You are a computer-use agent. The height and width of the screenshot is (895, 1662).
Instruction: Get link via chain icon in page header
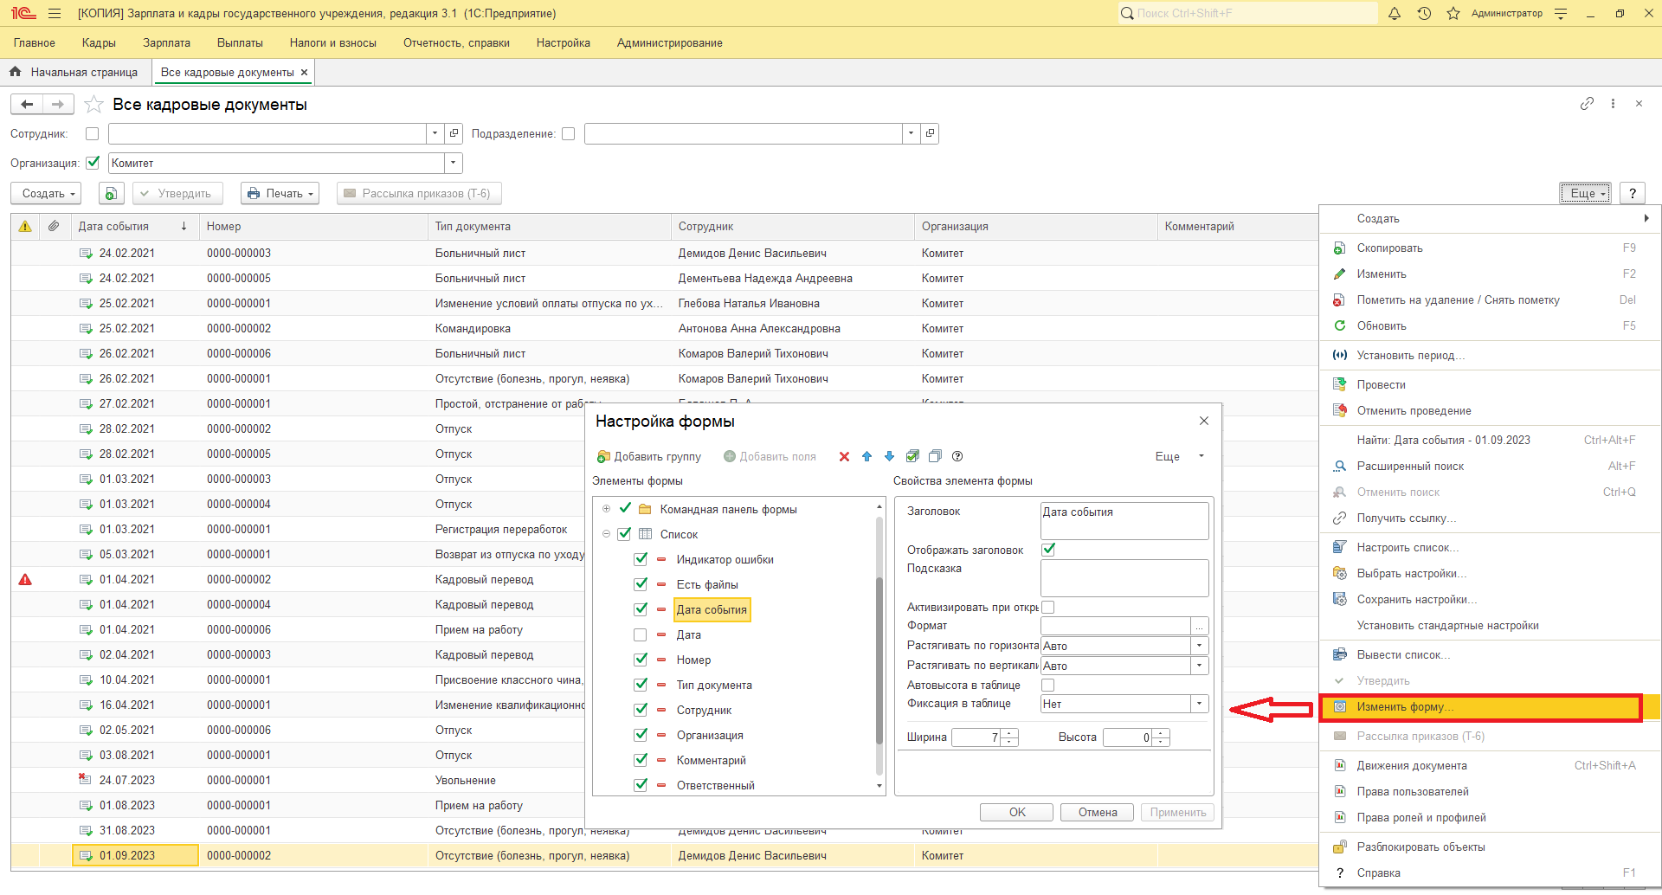(x=1587, y=104)
